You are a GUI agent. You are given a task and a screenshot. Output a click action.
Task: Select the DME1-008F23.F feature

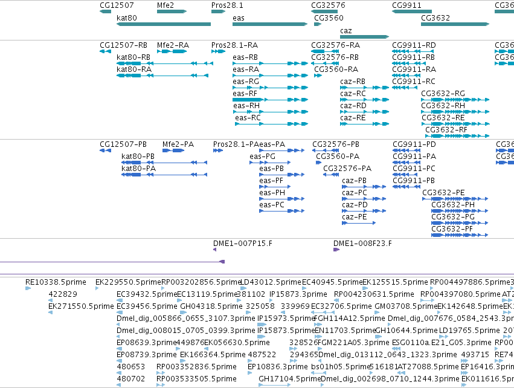pyautogui.click(x=362, y=244)
